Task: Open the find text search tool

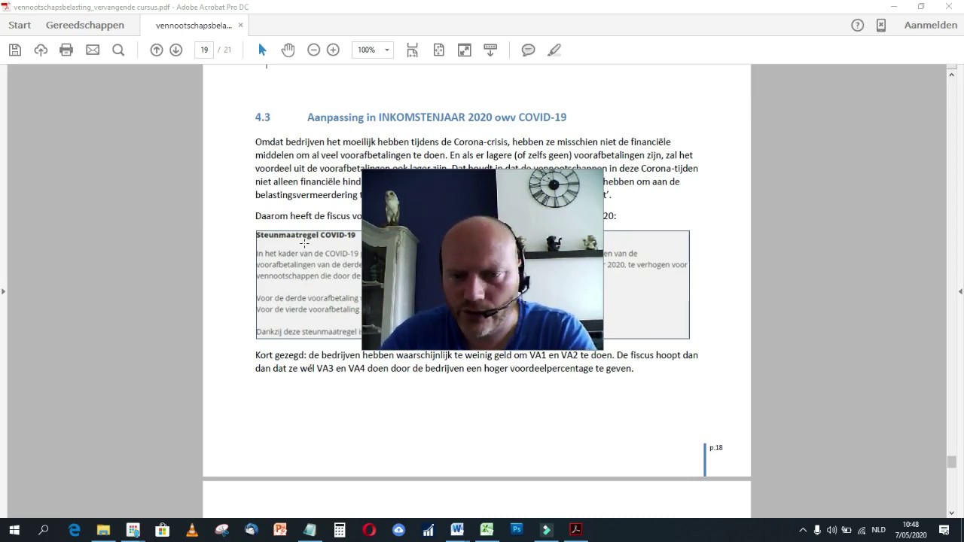Action: click(118, 50)
